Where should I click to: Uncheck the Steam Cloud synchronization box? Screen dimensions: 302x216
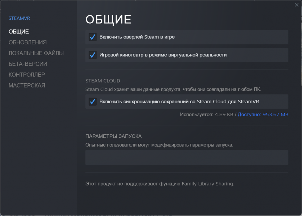(x=92, y=102)
